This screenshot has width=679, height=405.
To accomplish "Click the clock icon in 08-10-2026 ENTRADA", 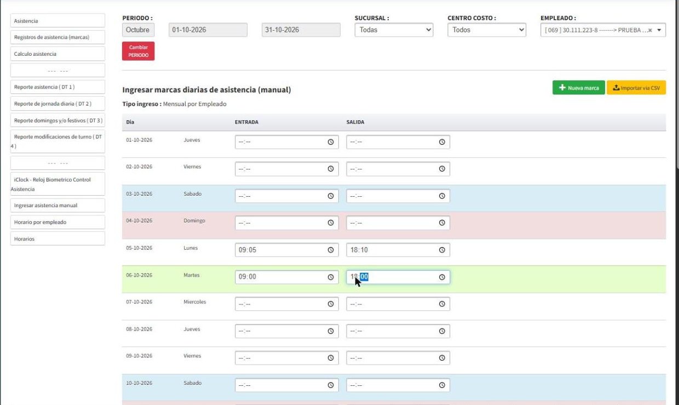I will click(331, 331).
